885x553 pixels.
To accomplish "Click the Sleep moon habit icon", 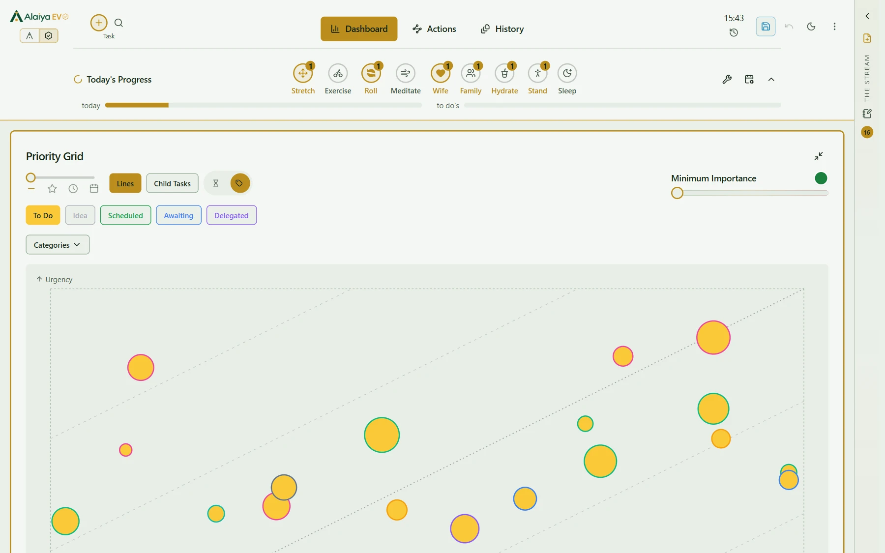I will pos(567,73).
